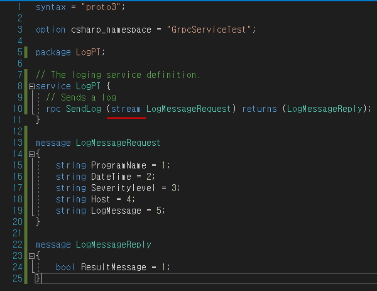Collapse the LogMessageRequest message body
Image resolution: width=377 pixels, height=291 pixels.
click(x=31, y=154)
